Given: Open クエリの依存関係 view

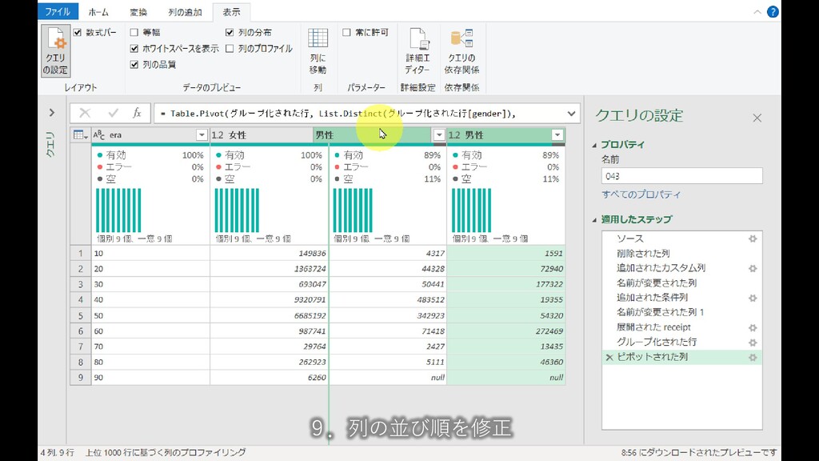Looking at the screenshot, I should [461, 51].
